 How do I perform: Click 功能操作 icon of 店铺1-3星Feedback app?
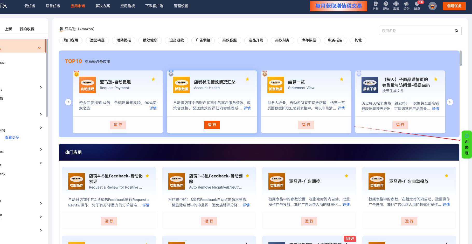177,181
